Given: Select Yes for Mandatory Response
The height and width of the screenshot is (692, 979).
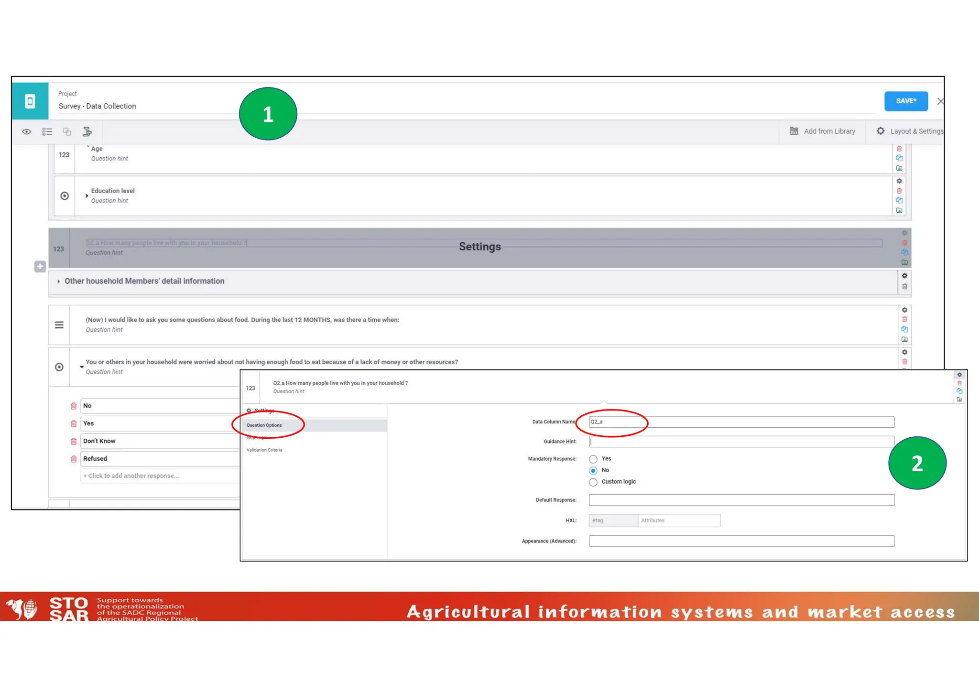Looking at the screenshot, I should [x=593, y=459].
